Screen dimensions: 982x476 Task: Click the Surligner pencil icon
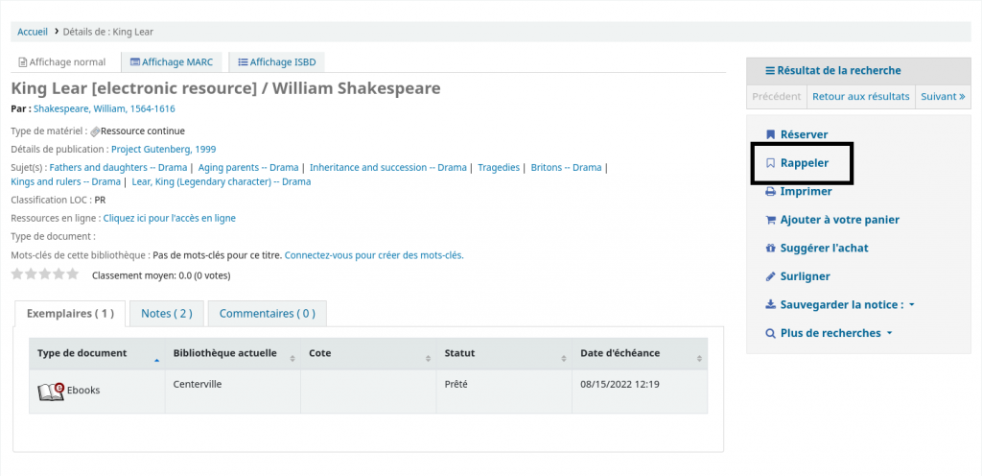pyautogui.click(x=770, y=276)
